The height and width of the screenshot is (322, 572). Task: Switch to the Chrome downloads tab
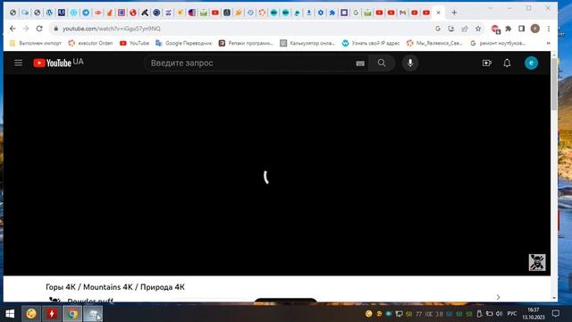pyautogui.click(x=309, y=13)
